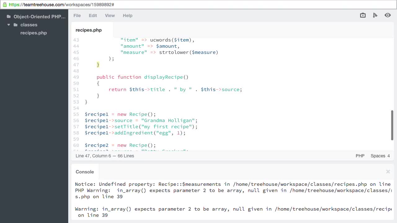Open recipes.php in the file tree
The image size is (397, 223).
click(33, 33)
